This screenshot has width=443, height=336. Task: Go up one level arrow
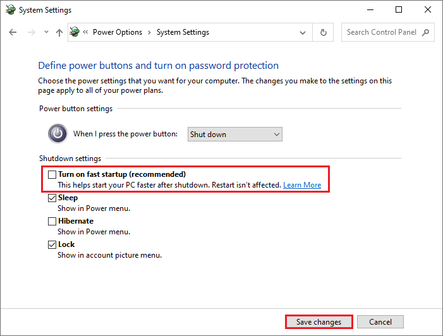pos(59,32)
